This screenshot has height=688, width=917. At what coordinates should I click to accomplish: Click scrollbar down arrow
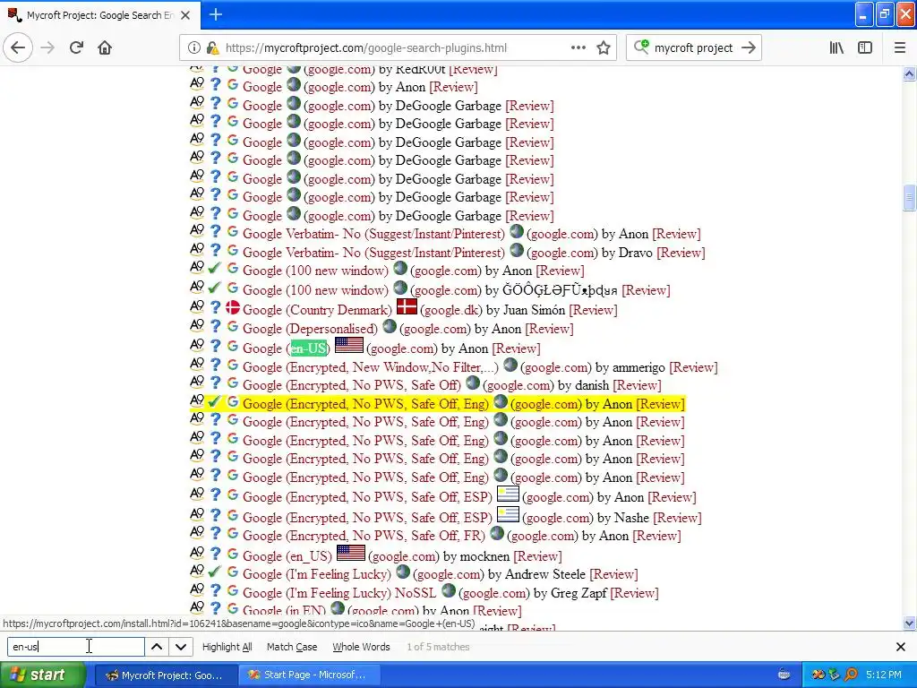[x=910, y=623]
